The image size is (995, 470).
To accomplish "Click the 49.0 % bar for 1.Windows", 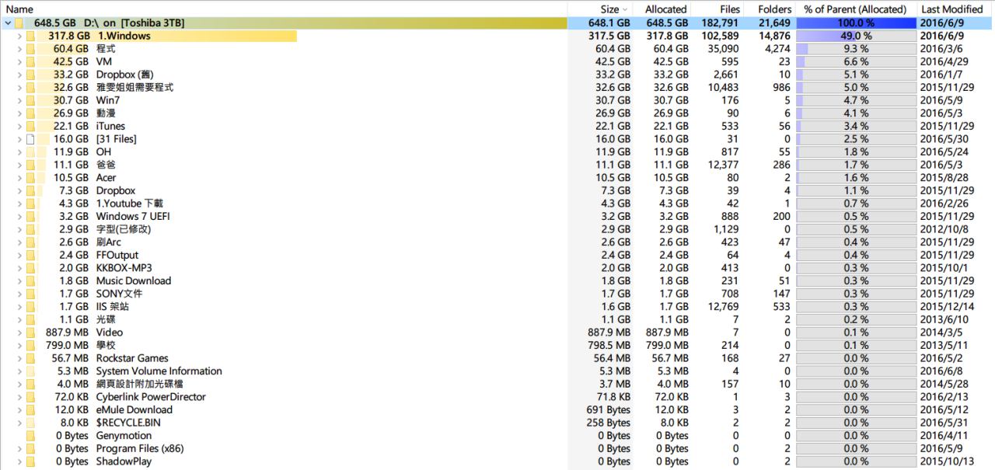I will pos(856,36).
